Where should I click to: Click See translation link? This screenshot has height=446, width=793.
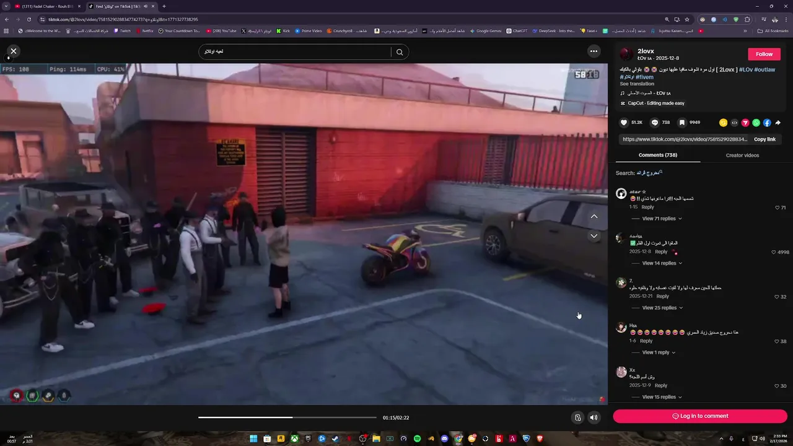(637, 84)
